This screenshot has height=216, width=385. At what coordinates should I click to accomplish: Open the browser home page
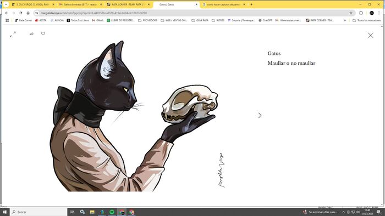28,13
